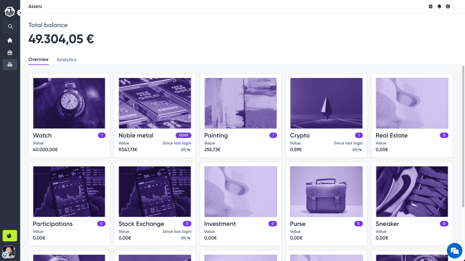Click the Assets page title

pos(35,6)
